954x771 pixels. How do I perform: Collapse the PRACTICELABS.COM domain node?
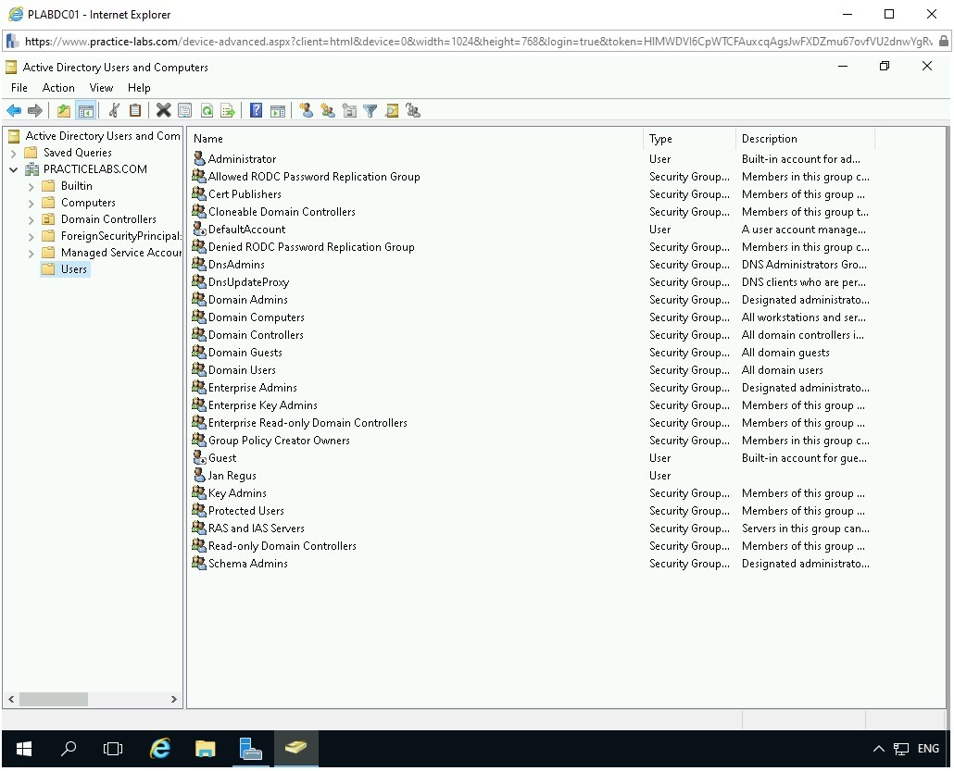coord(13,169)
